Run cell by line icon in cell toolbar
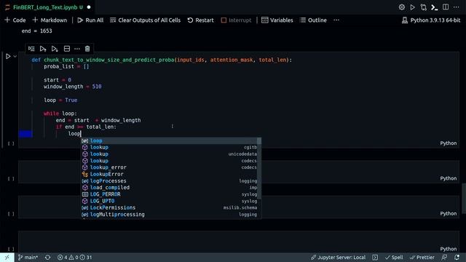 (31, 49)
